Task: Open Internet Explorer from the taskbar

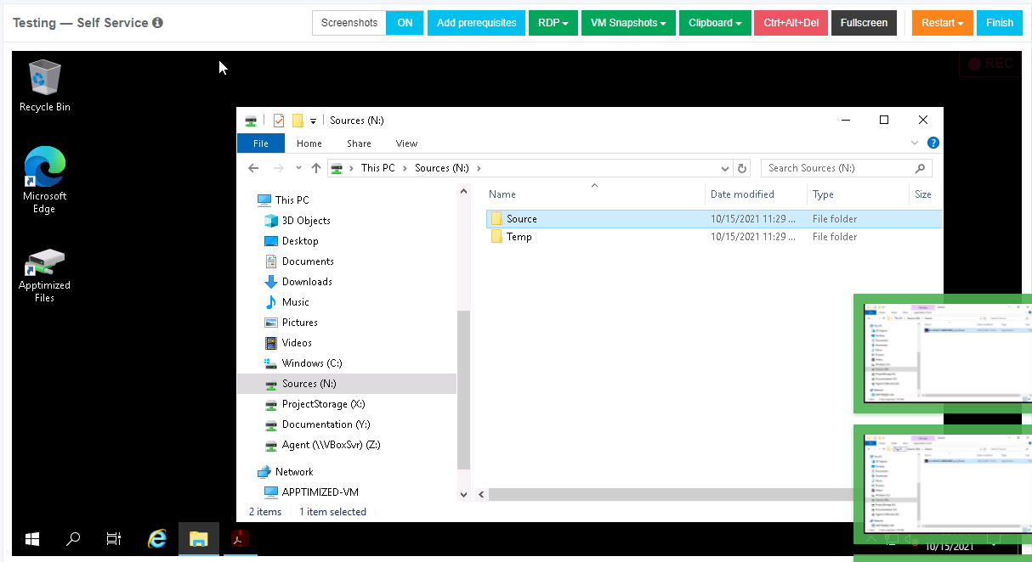Action: [157, 539]
